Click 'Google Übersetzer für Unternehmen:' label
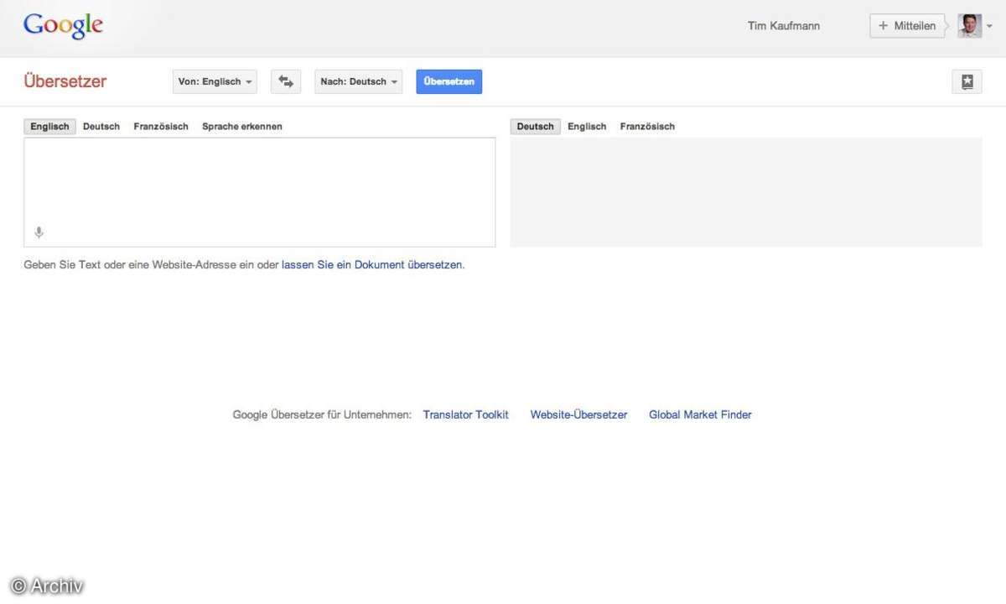 coord(322,414)
